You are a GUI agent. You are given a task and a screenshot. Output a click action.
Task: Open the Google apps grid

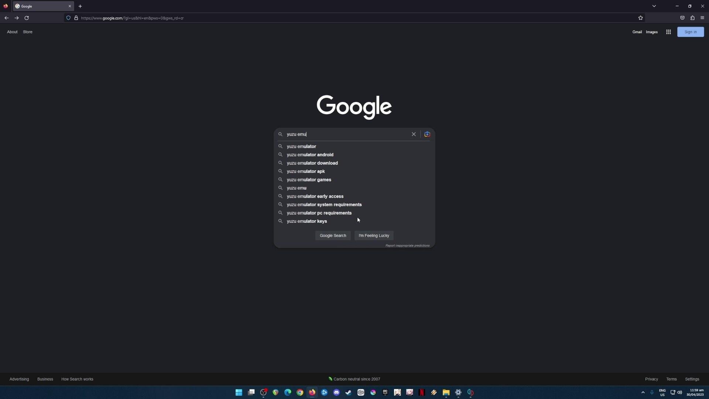[x=668, y=32]
